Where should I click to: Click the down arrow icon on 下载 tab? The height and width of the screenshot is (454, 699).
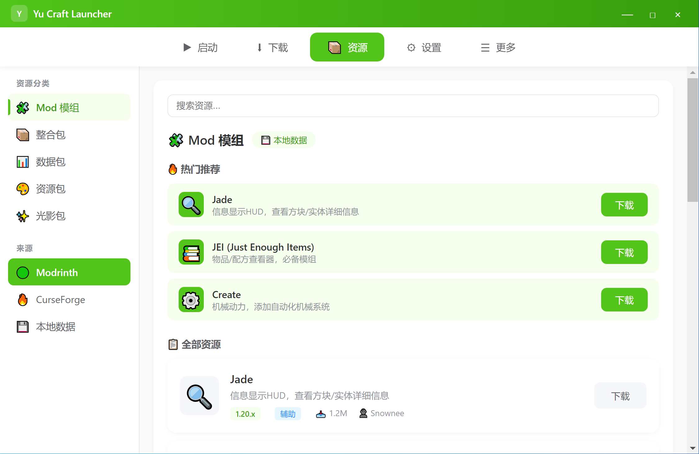point(260,48)
